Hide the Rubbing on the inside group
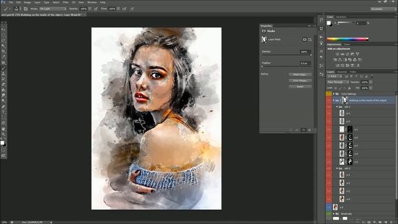This screenshot has height=224, width=398. 329,101
